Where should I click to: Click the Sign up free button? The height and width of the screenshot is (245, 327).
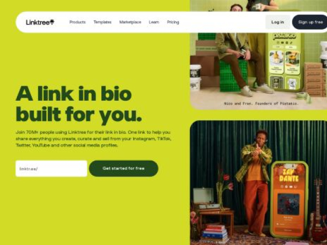coord(310,22)
